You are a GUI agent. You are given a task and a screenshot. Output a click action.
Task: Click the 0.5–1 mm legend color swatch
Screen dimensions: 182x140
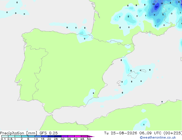click(11, 136)
